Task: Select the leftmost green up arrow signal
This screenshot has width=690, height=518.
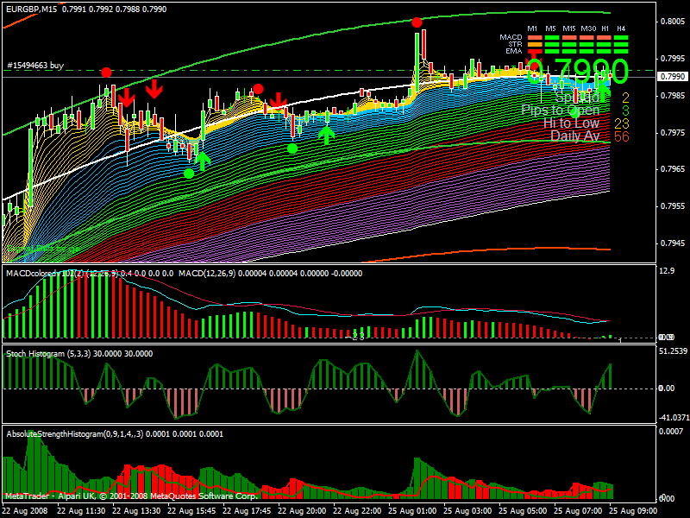Action: [x=202, y=160]
